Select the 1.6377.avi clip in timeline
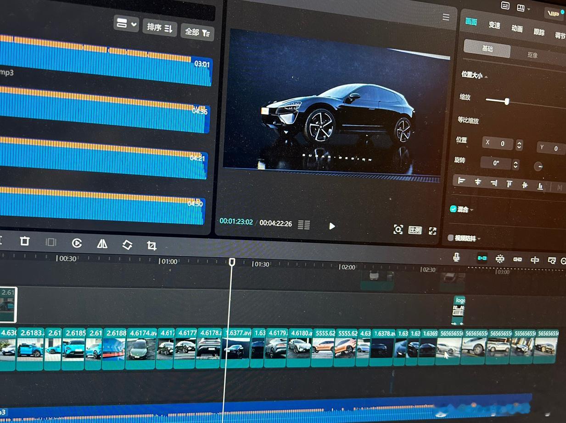The height and width of the screenshot is (423, 566). click(235, 348)
